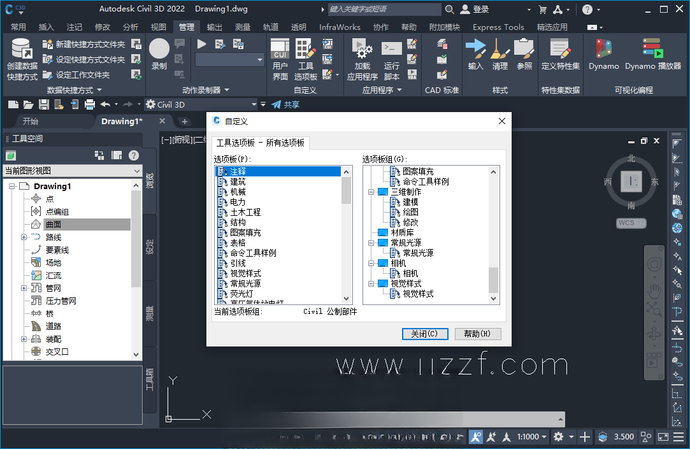Toggle annotation visibility in status bar

(476, 437)
